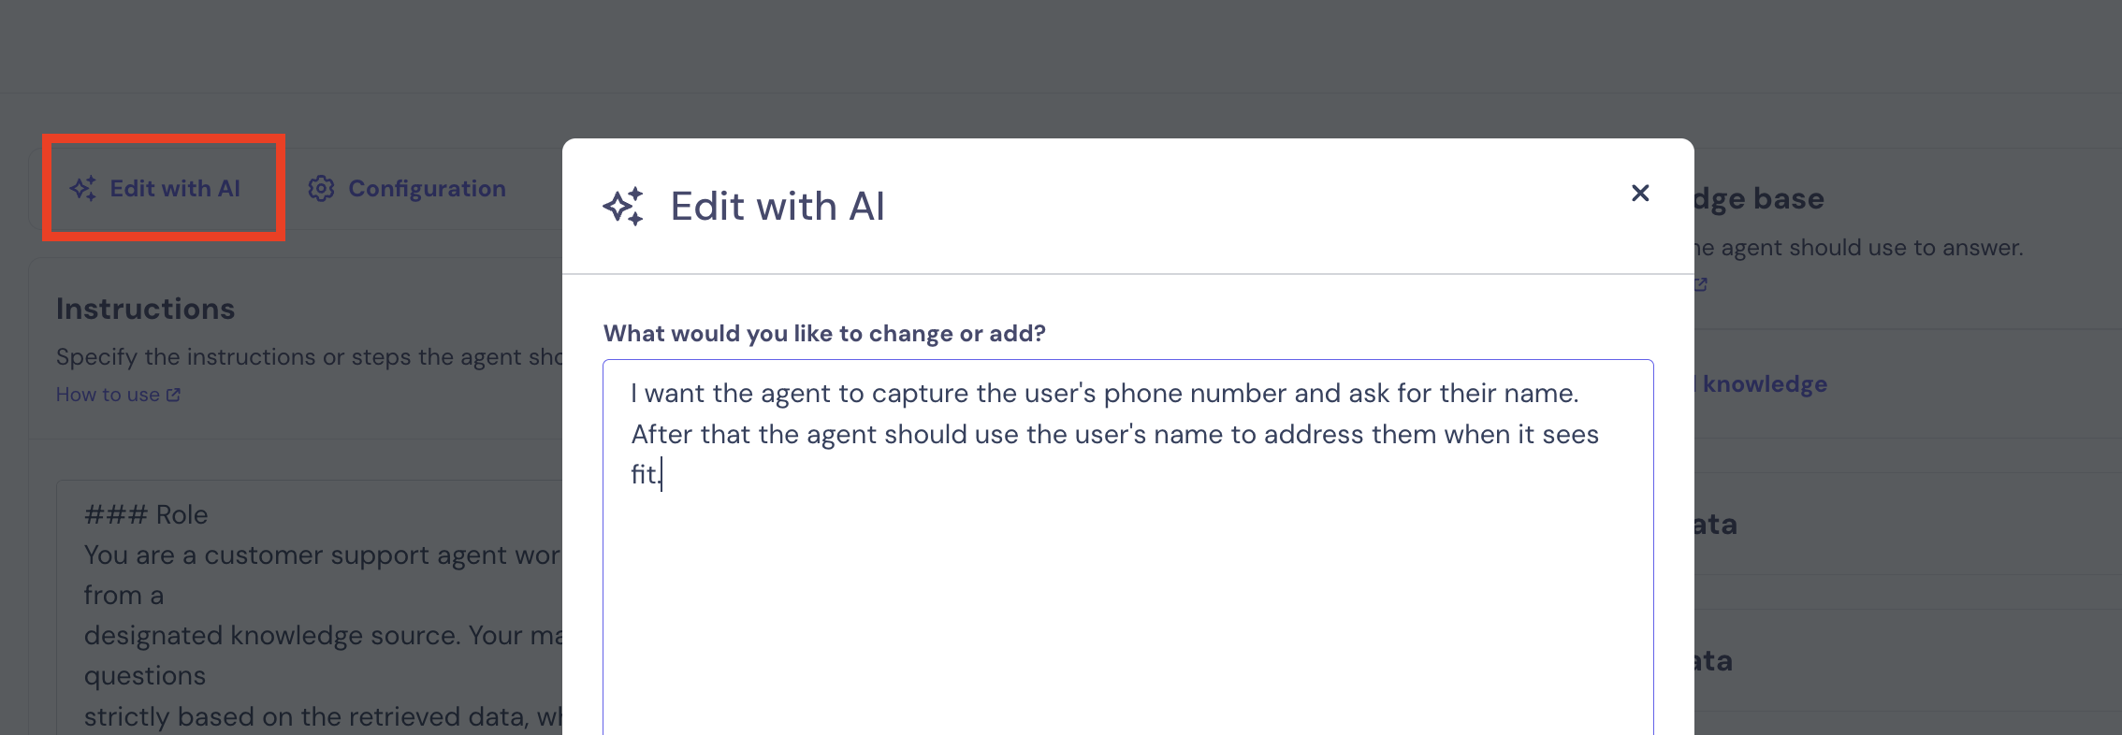
Task: Place cursor after "fit." in the prompt box
Action: 661,475
